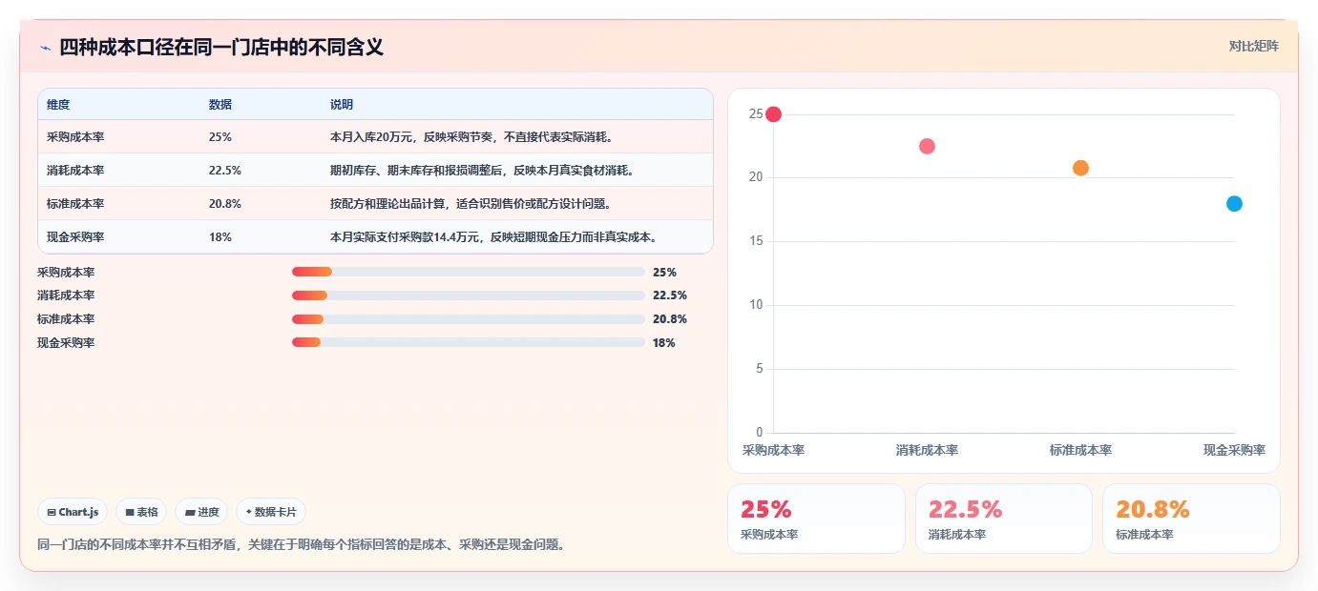Image resolution: width=1318 pixels, height=591 pixels.
Task: Click the description starting 本月入库20万元
Action: (x=471, y=137)
